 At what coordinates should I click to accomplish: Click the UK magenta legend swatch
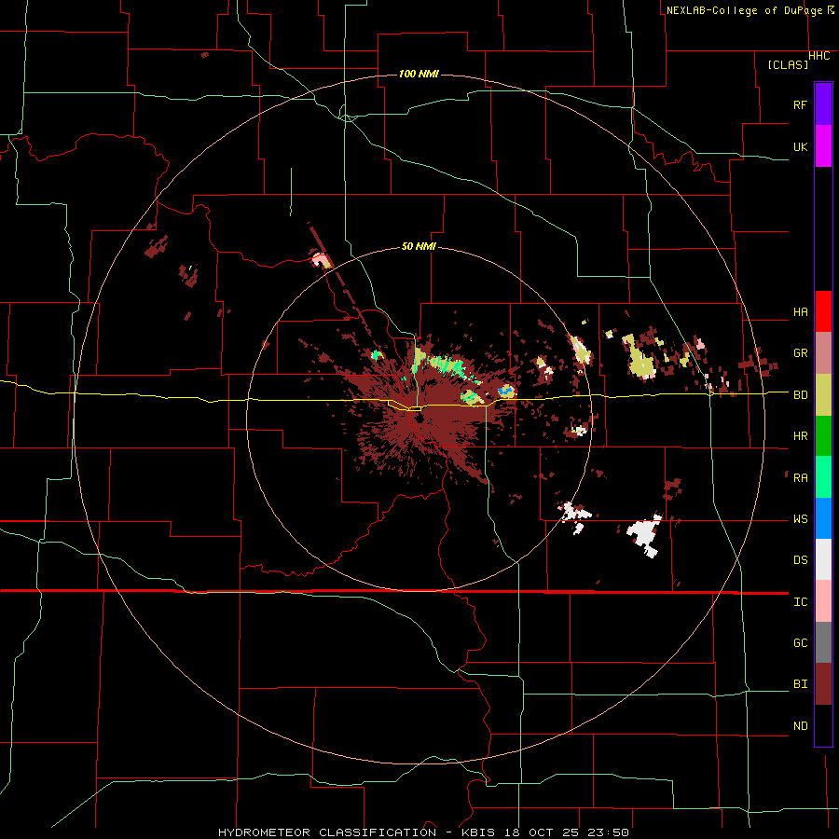[x=823, y=146]
